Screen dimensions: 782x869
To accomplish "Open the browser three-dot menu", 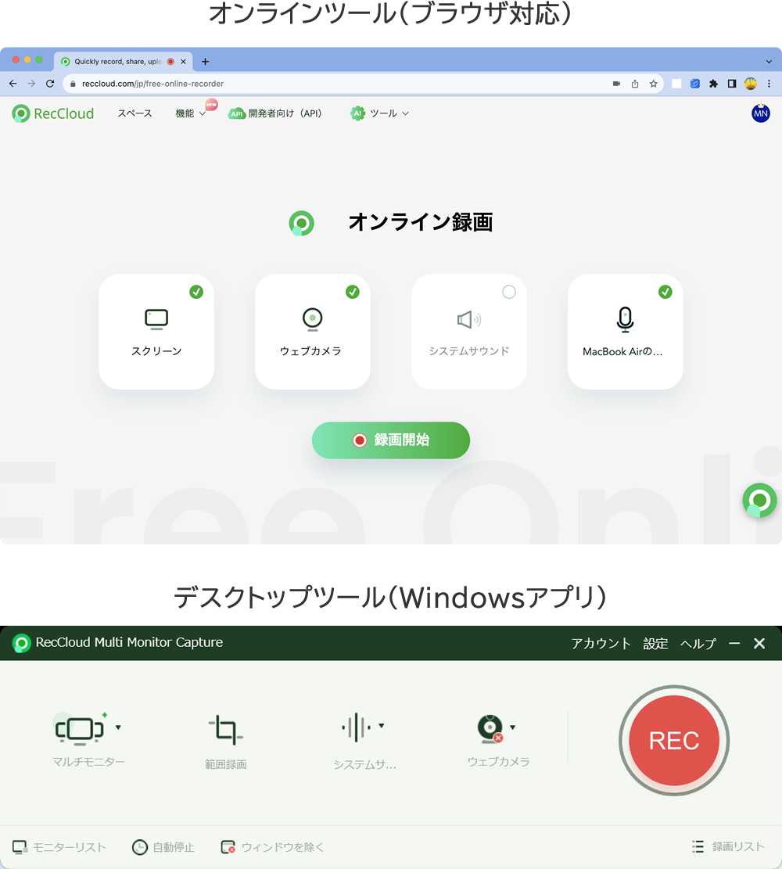I will [x=769, y=84].
